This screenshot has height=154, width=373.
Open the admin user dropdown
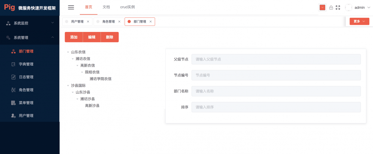363,7
